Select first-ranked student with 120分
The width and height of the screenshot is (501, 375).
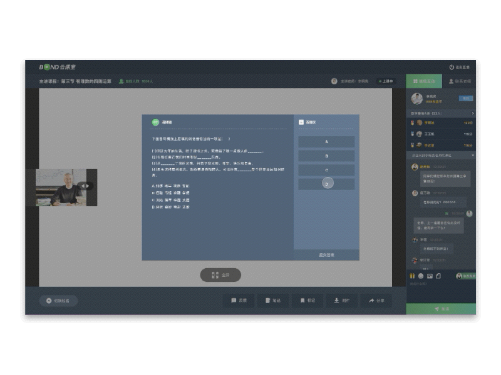(441, 122)
